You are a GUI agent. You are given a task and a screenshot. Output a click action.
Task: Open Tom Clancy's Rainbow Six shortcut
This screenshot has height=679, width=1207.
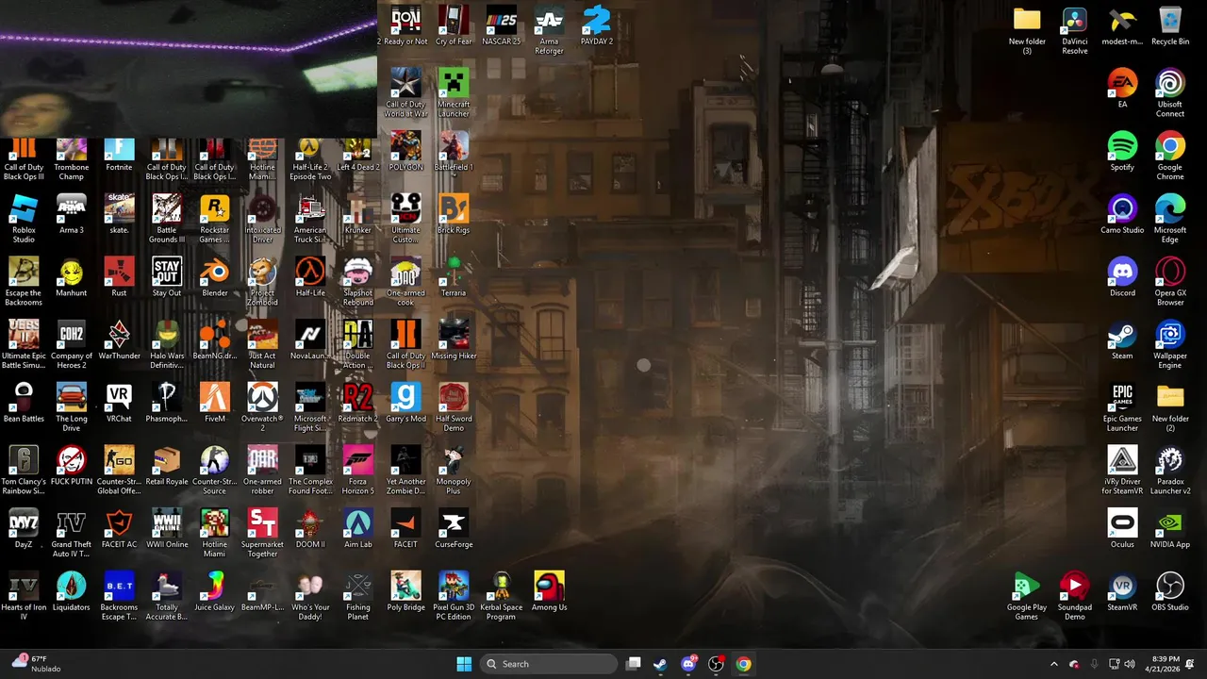pos(24,470)
